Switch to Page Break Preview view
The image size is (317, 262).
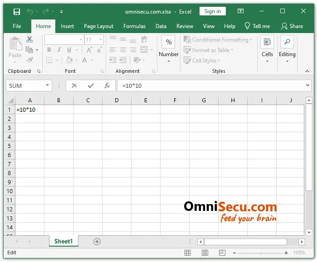tap(222, 253)
